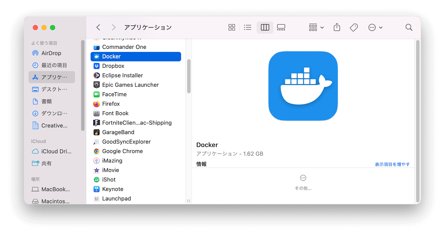Switch to list view
Viewport: 445px width, 236px height.
coord(248,27)
